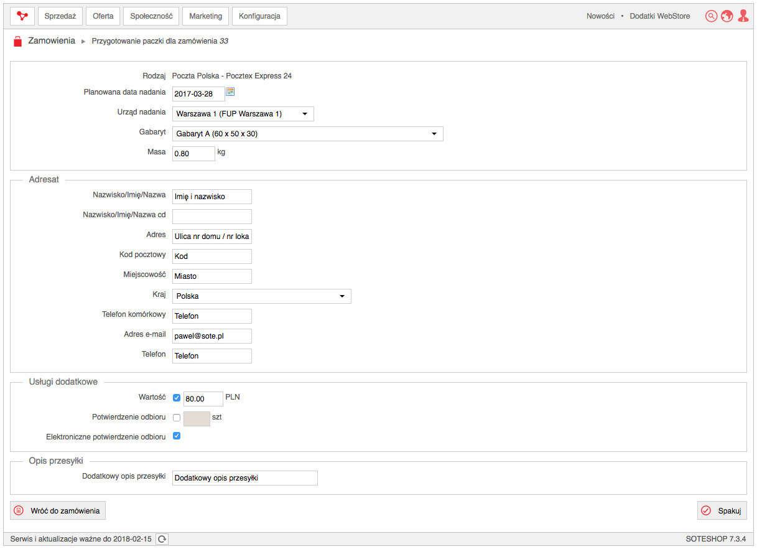Click Serwis i aktualizacje ważne do text
The height and width of the screenshot is (549, 757).
81,539
